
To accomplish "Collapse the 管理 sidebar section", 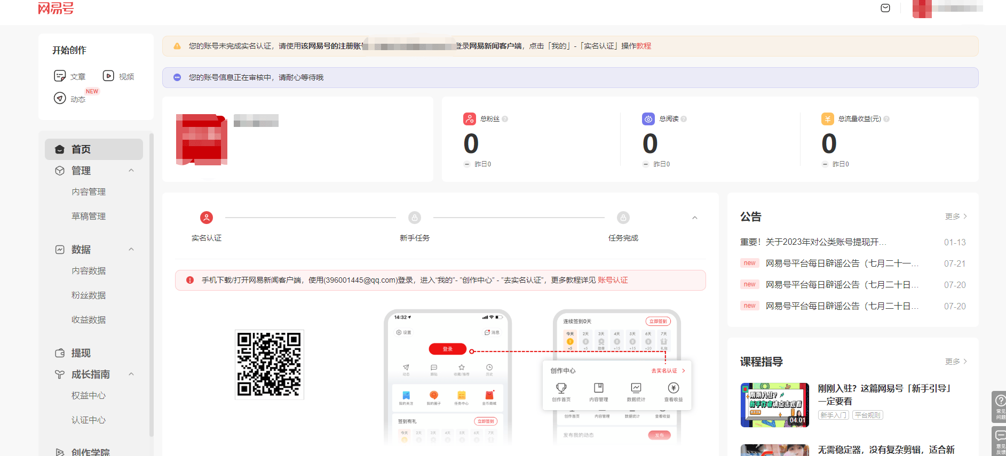I will [x=131, y=170].
